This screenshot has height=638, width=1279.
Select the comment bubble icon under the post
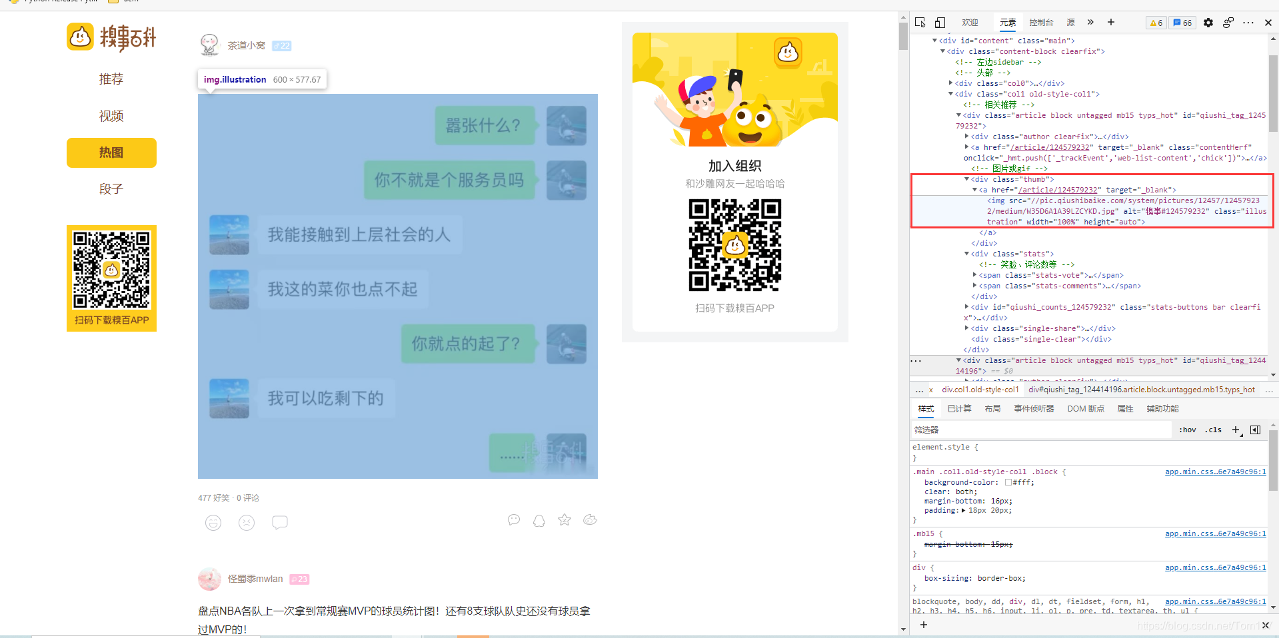(279, 522)
